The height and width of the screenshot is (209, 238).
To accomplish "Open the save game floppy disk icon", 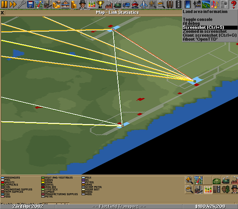I will pyautogui.click(x=30, y=4).
